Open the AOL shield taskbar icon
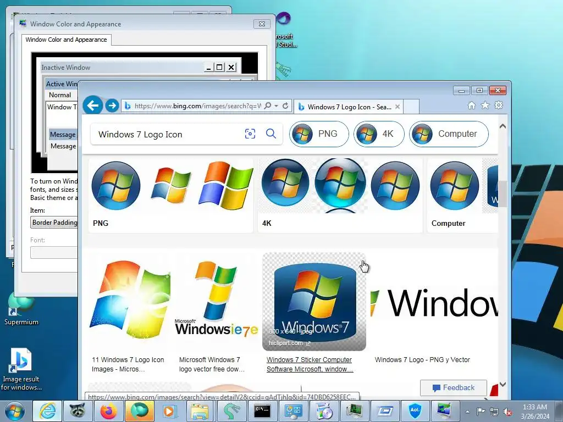563x422 pixels. click(x=416, y=411)
